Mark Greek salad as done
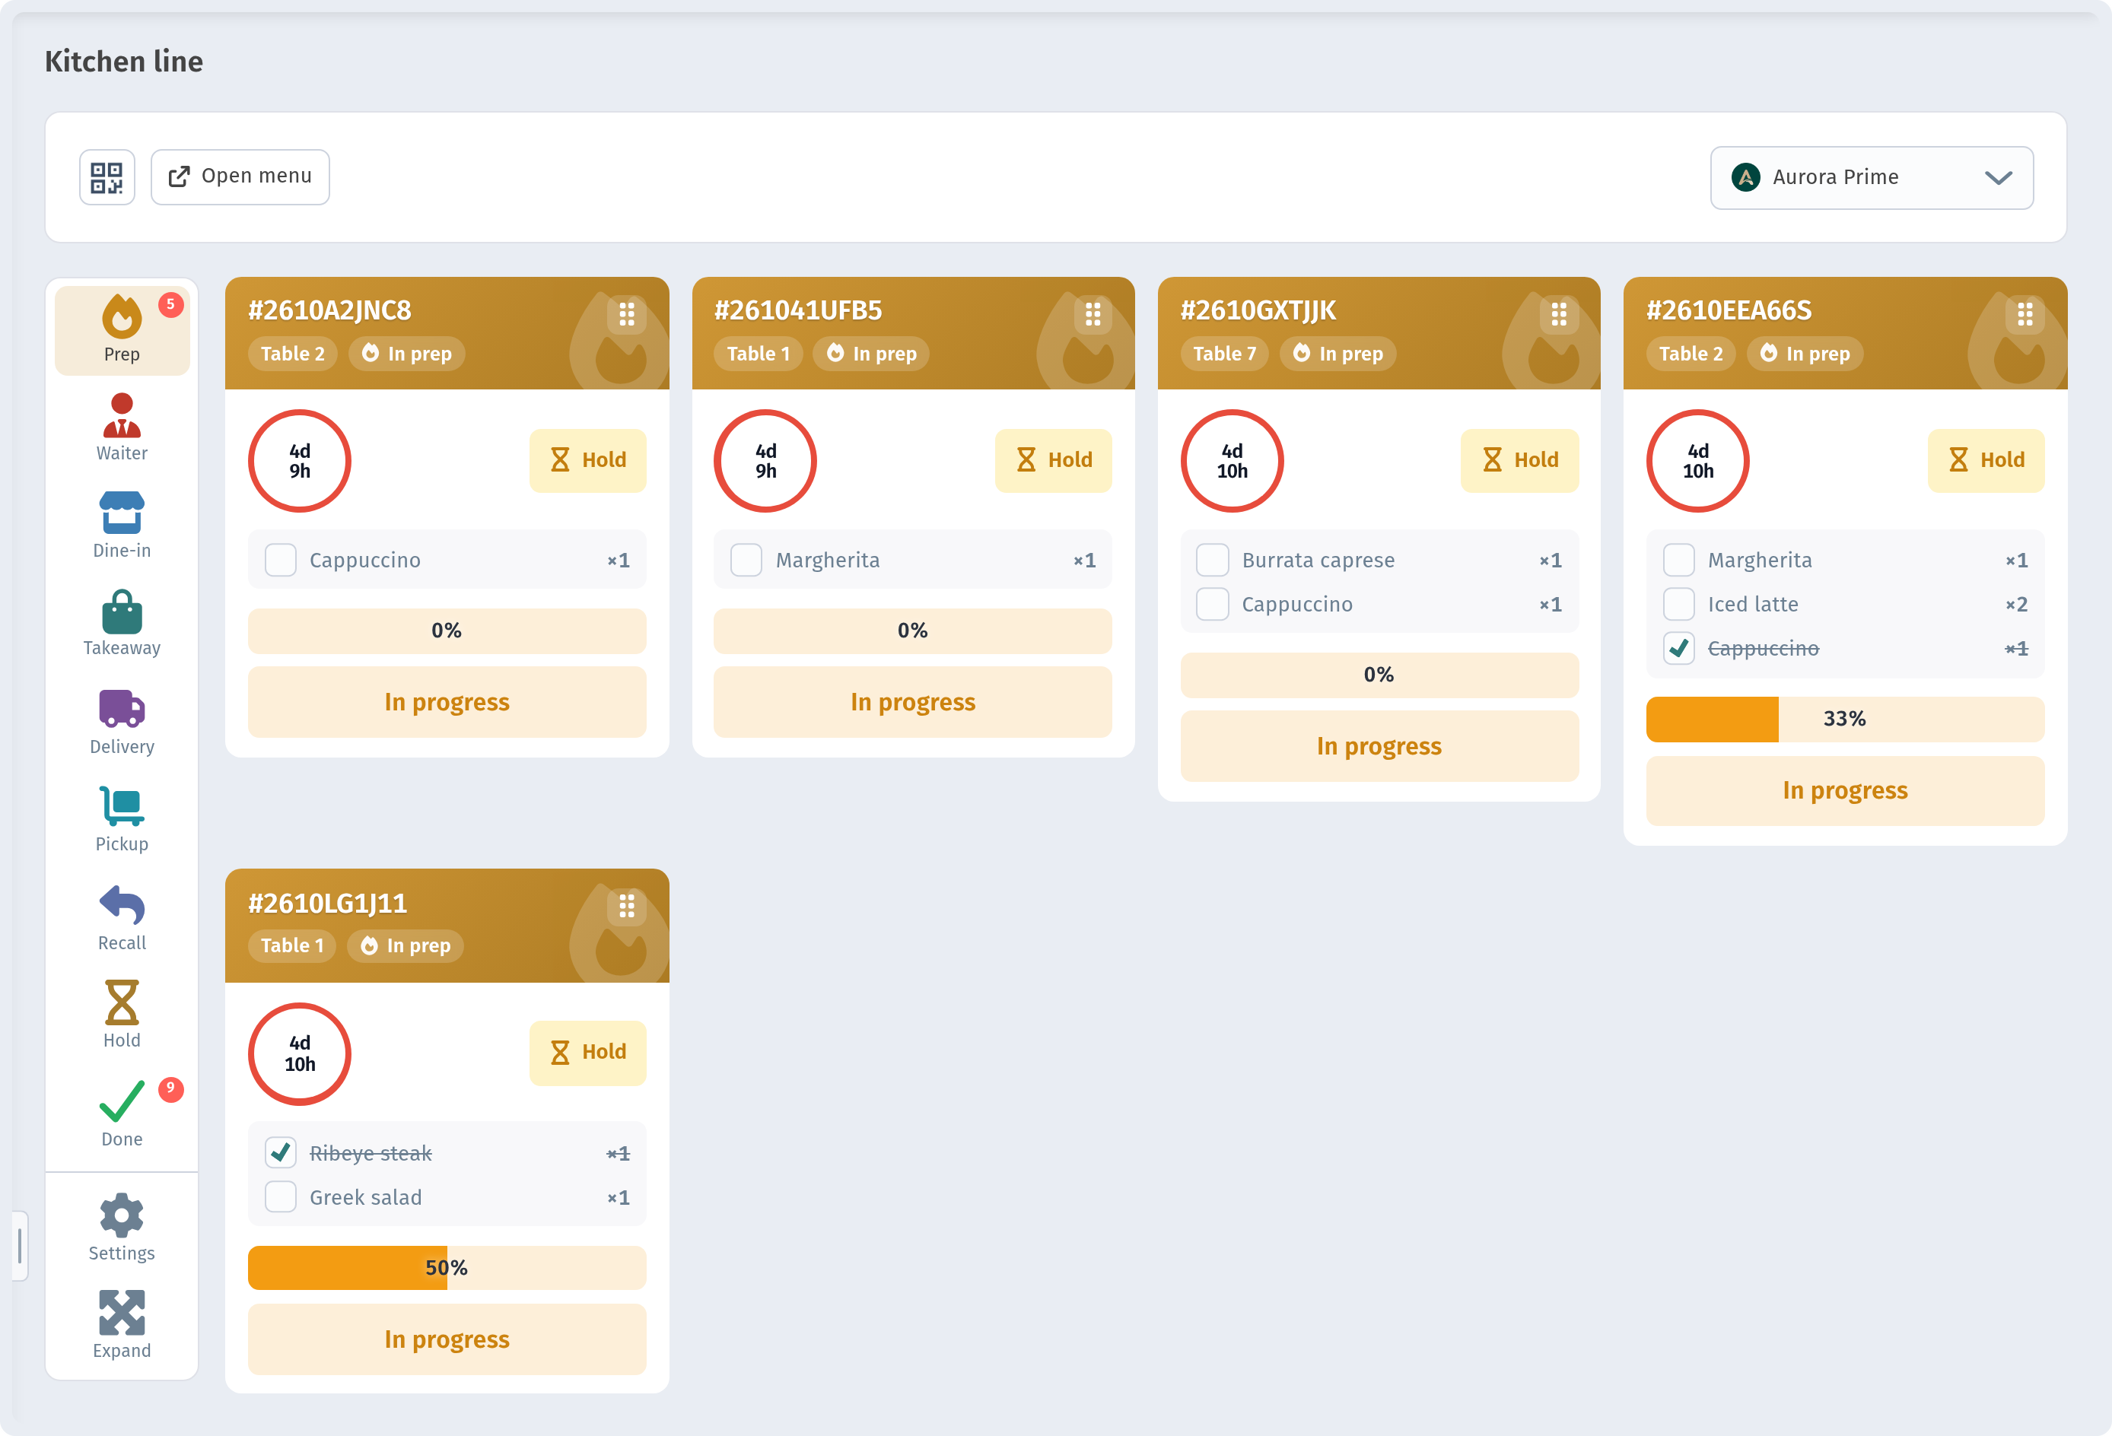Image resolution: width=2112 pixels, height=1436 pixels. click(281, 1197)
